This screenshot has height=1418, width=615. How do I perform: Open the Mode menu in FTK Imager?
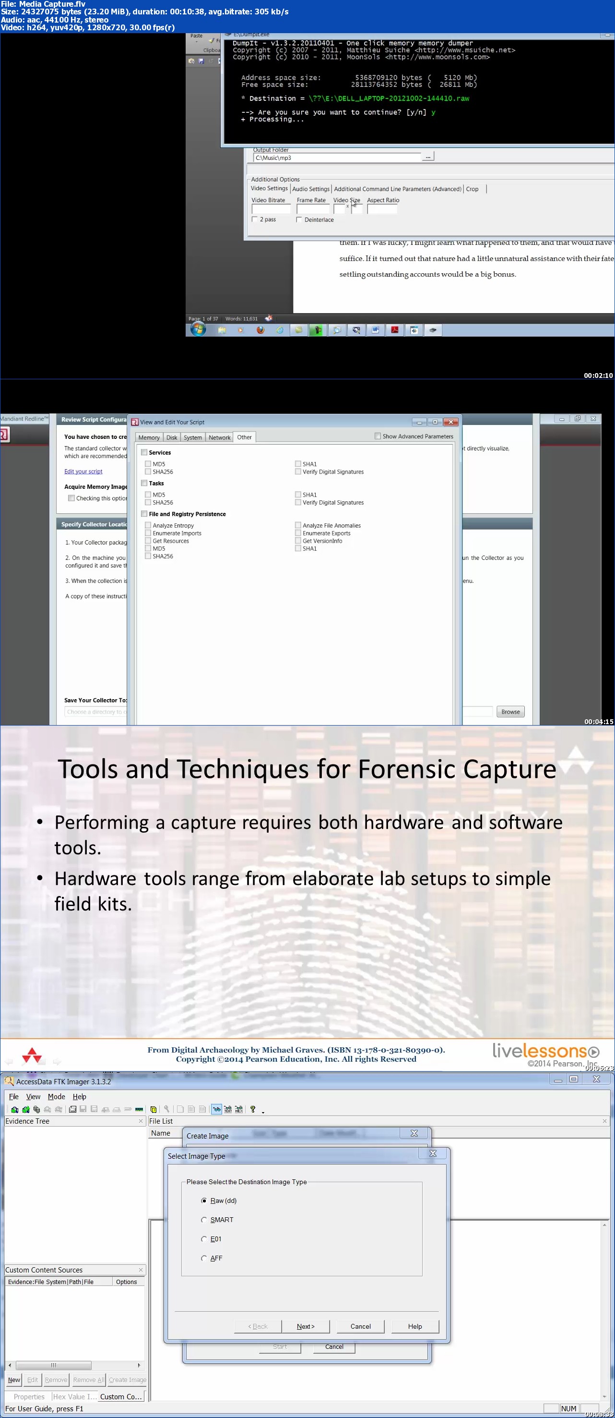[x=56, y=1097]
